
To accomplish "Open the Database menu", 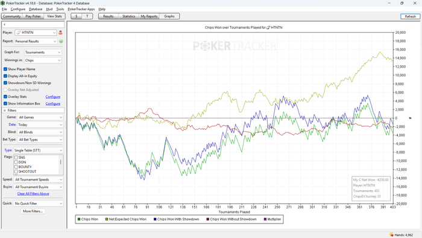I will click(x=36, y=9).
